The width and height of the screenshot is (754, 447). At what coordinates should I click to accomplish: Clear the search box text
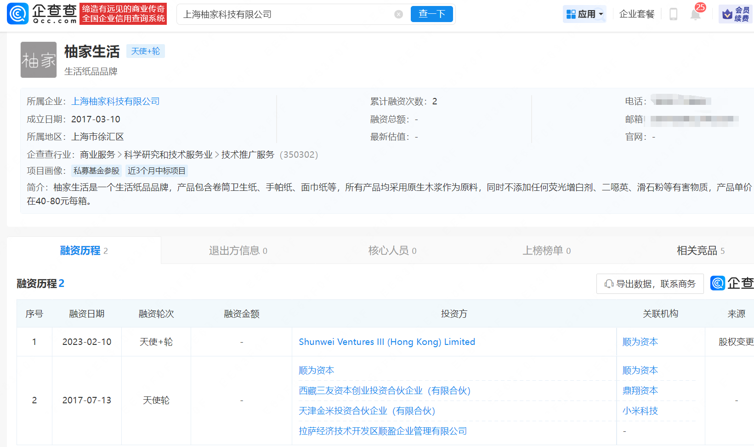tap(399, 14)
